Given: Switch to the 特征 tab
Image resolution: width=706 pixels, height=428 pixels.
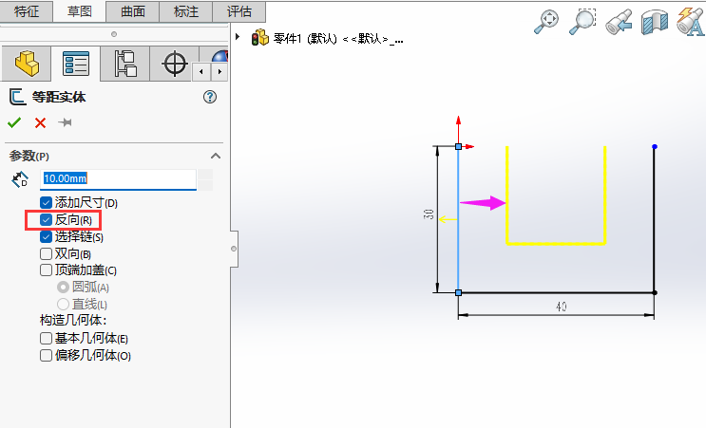Looking at the screenshot, I should pyautogui.click(x=26, y=11).
